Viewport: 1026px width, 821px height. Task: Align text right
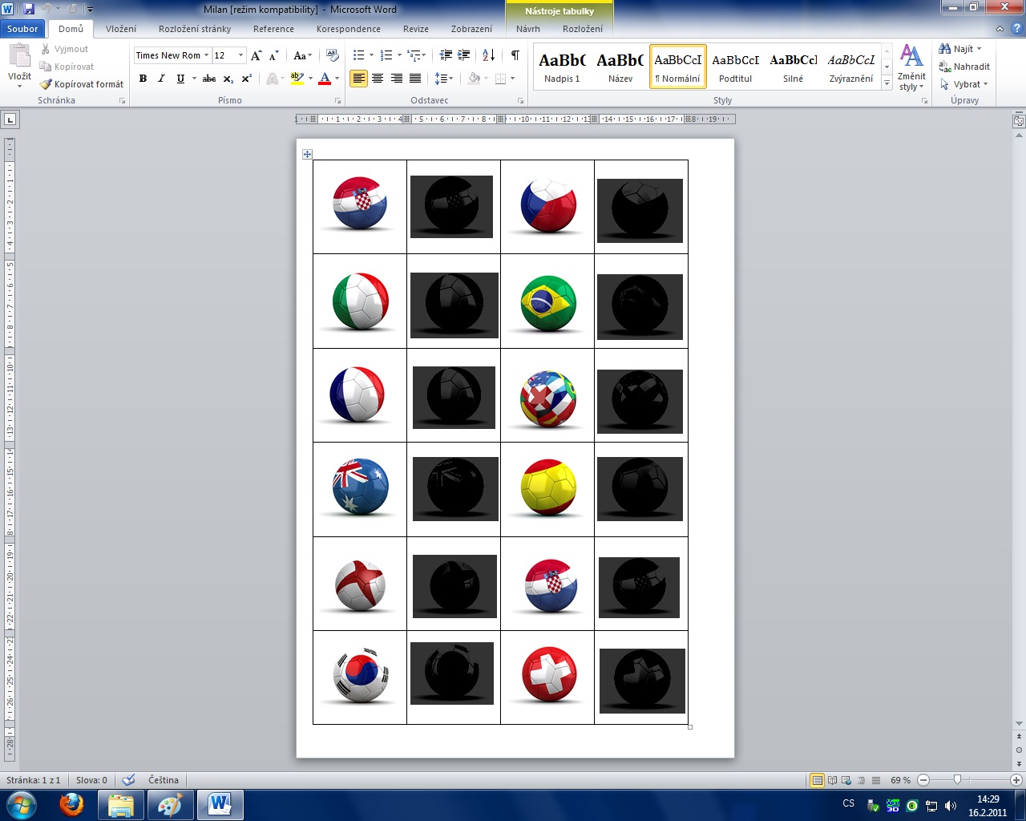click(x=396, y=79)
